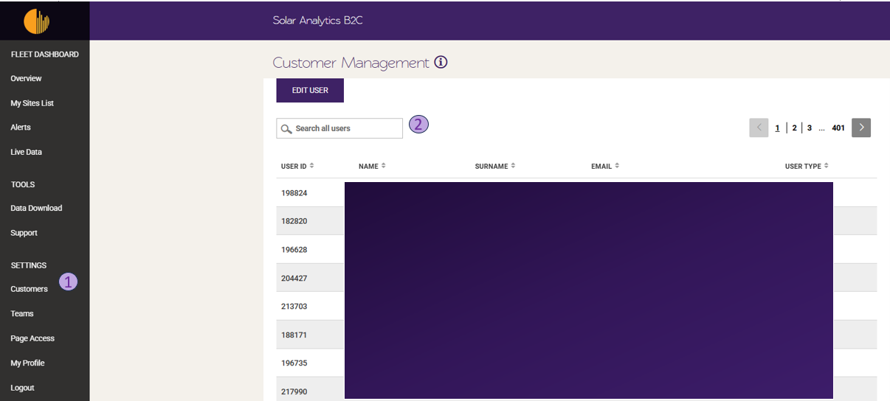Select user ID 213703 row

[576, 306]
